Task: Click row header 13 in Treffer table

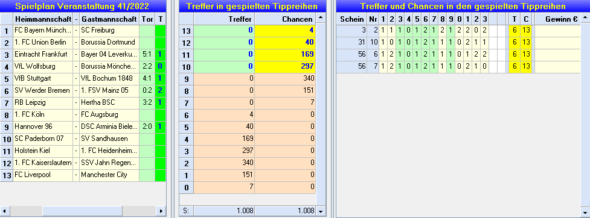Action: coord(187,30)
